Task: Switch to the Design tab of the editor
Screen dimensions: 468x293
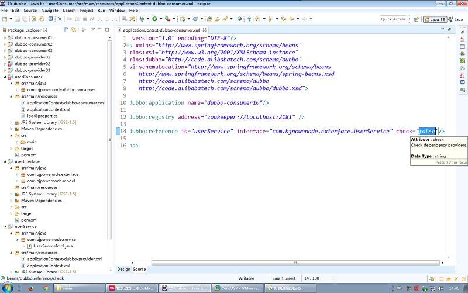Action: tap(123, 269)
